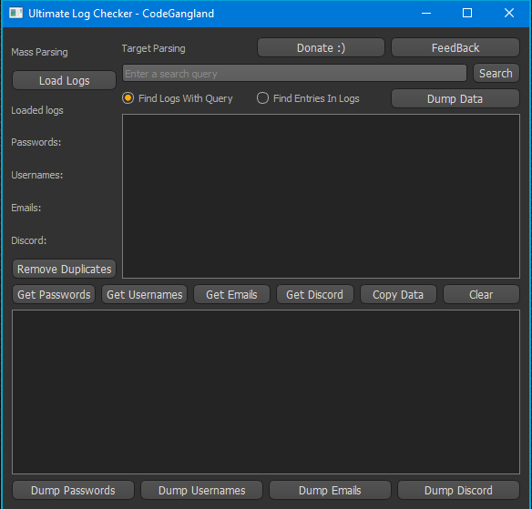Click the Get Emails button
The width and height of the screenshot is (532, 509).
click(x=231, y=294)
